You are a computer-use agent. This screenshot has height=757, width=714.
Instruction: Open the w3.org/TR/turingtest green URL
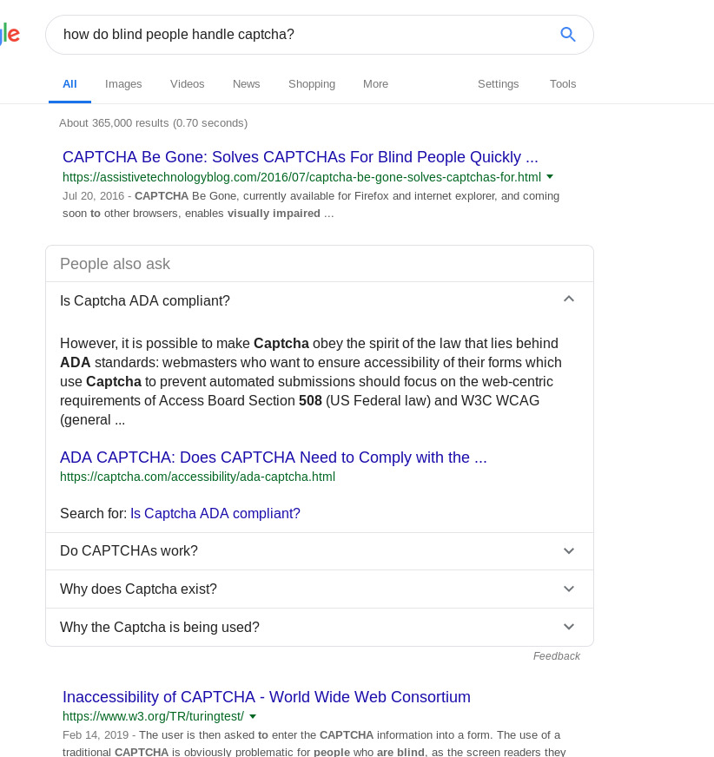[x=153, y=716]
